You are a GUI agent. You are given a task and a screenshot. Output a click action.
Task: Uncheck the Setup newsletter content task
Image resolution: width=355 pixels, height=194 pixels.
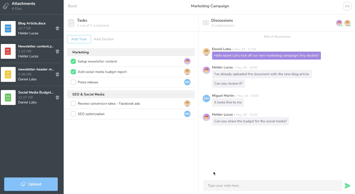(73, 61)
